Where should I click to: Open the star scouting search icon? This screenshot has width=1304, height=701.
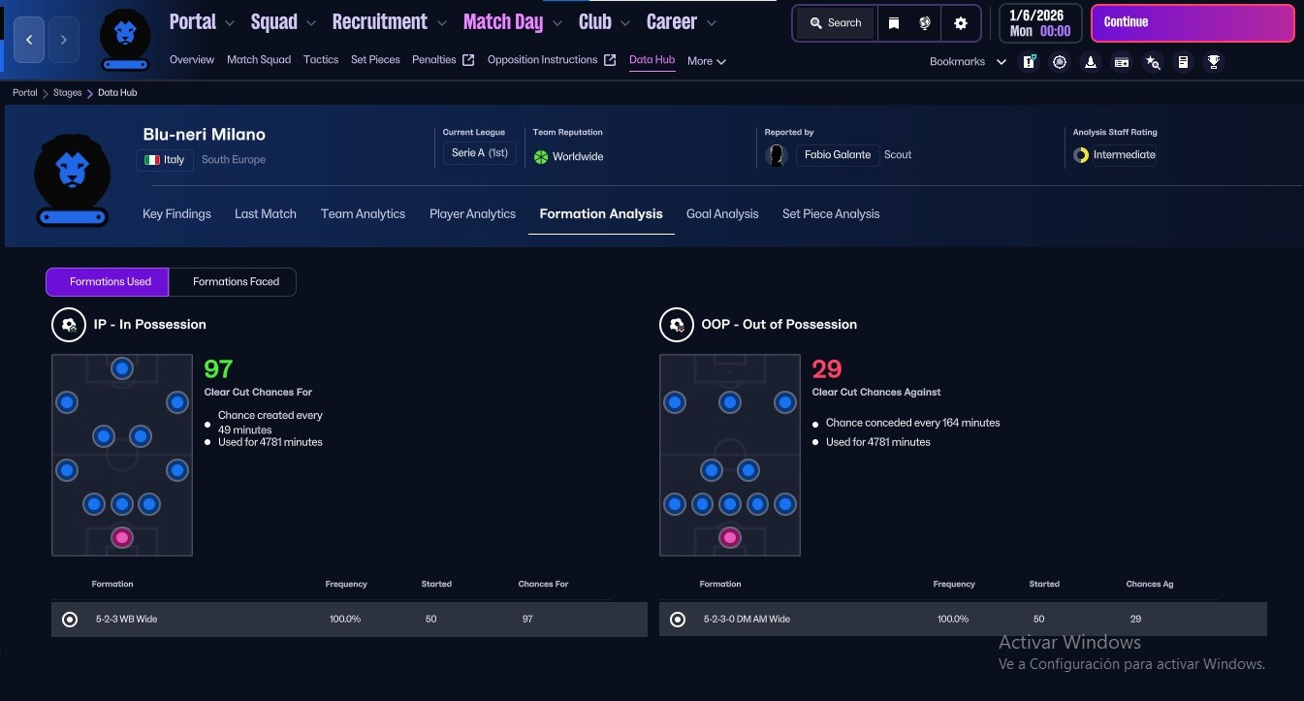coord(1152,62)
